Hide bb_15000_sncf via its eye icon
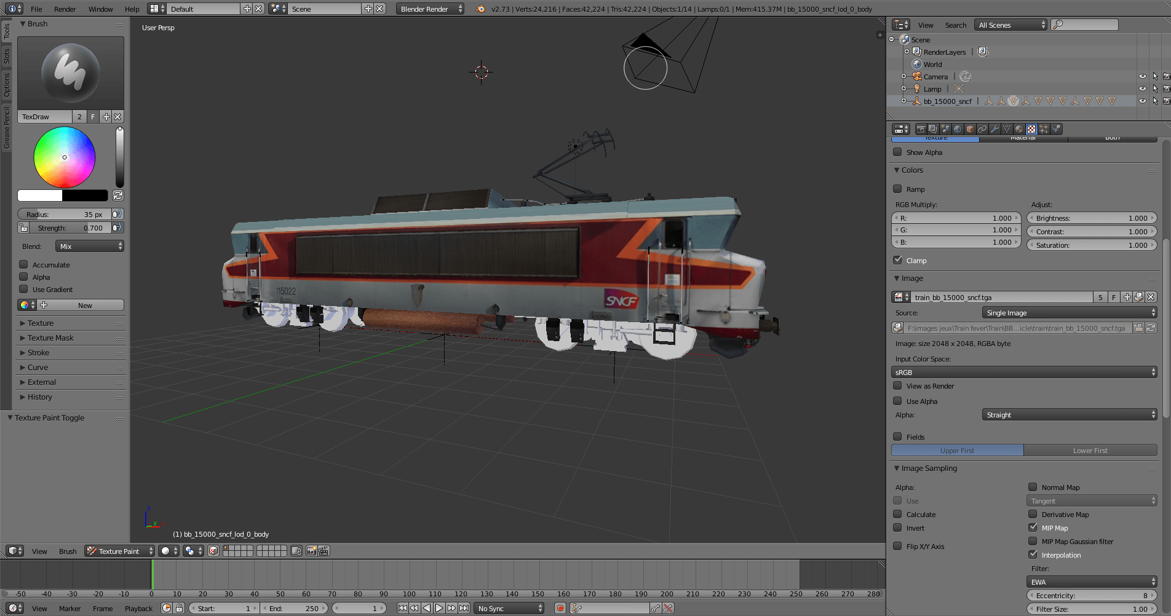The image size is (1171, 616). click(1142, 101)
